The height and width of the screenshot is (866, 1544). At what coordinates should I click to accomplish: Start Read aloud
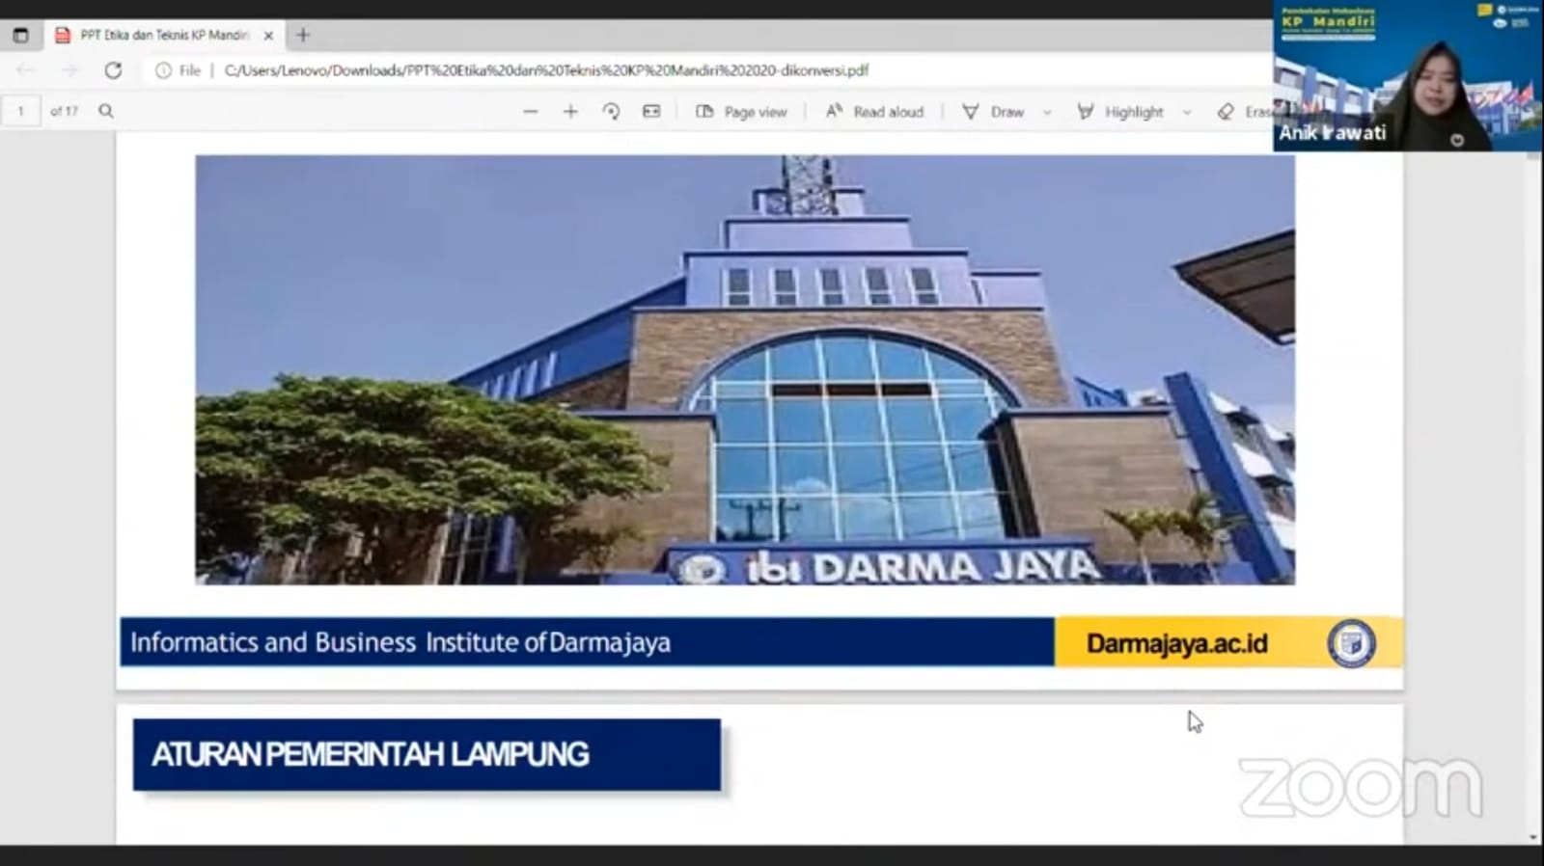pos(874,112)
